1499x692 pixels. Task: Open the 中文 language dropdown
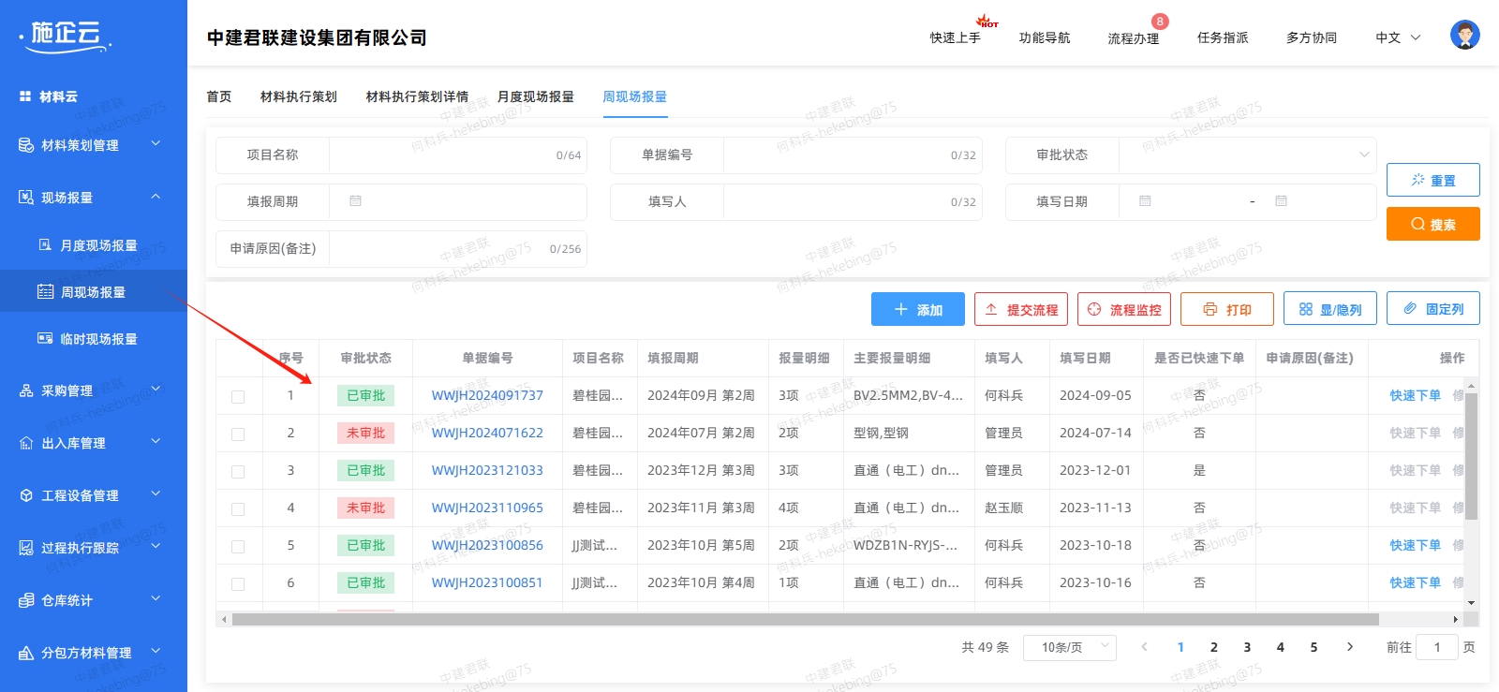pyautogui.click(x=1398, y=37)
